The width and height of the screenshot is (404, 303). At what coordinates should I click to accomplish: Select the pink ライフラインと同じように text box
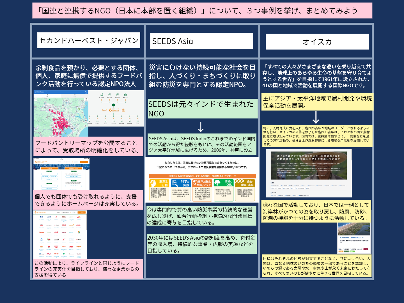[x=88, y=269]
